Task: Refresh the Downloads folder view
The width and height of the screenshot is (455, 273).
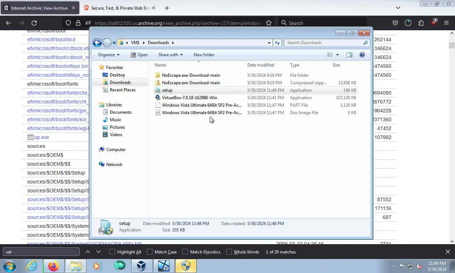Action: pyautogui.click(x=277, y=43)
